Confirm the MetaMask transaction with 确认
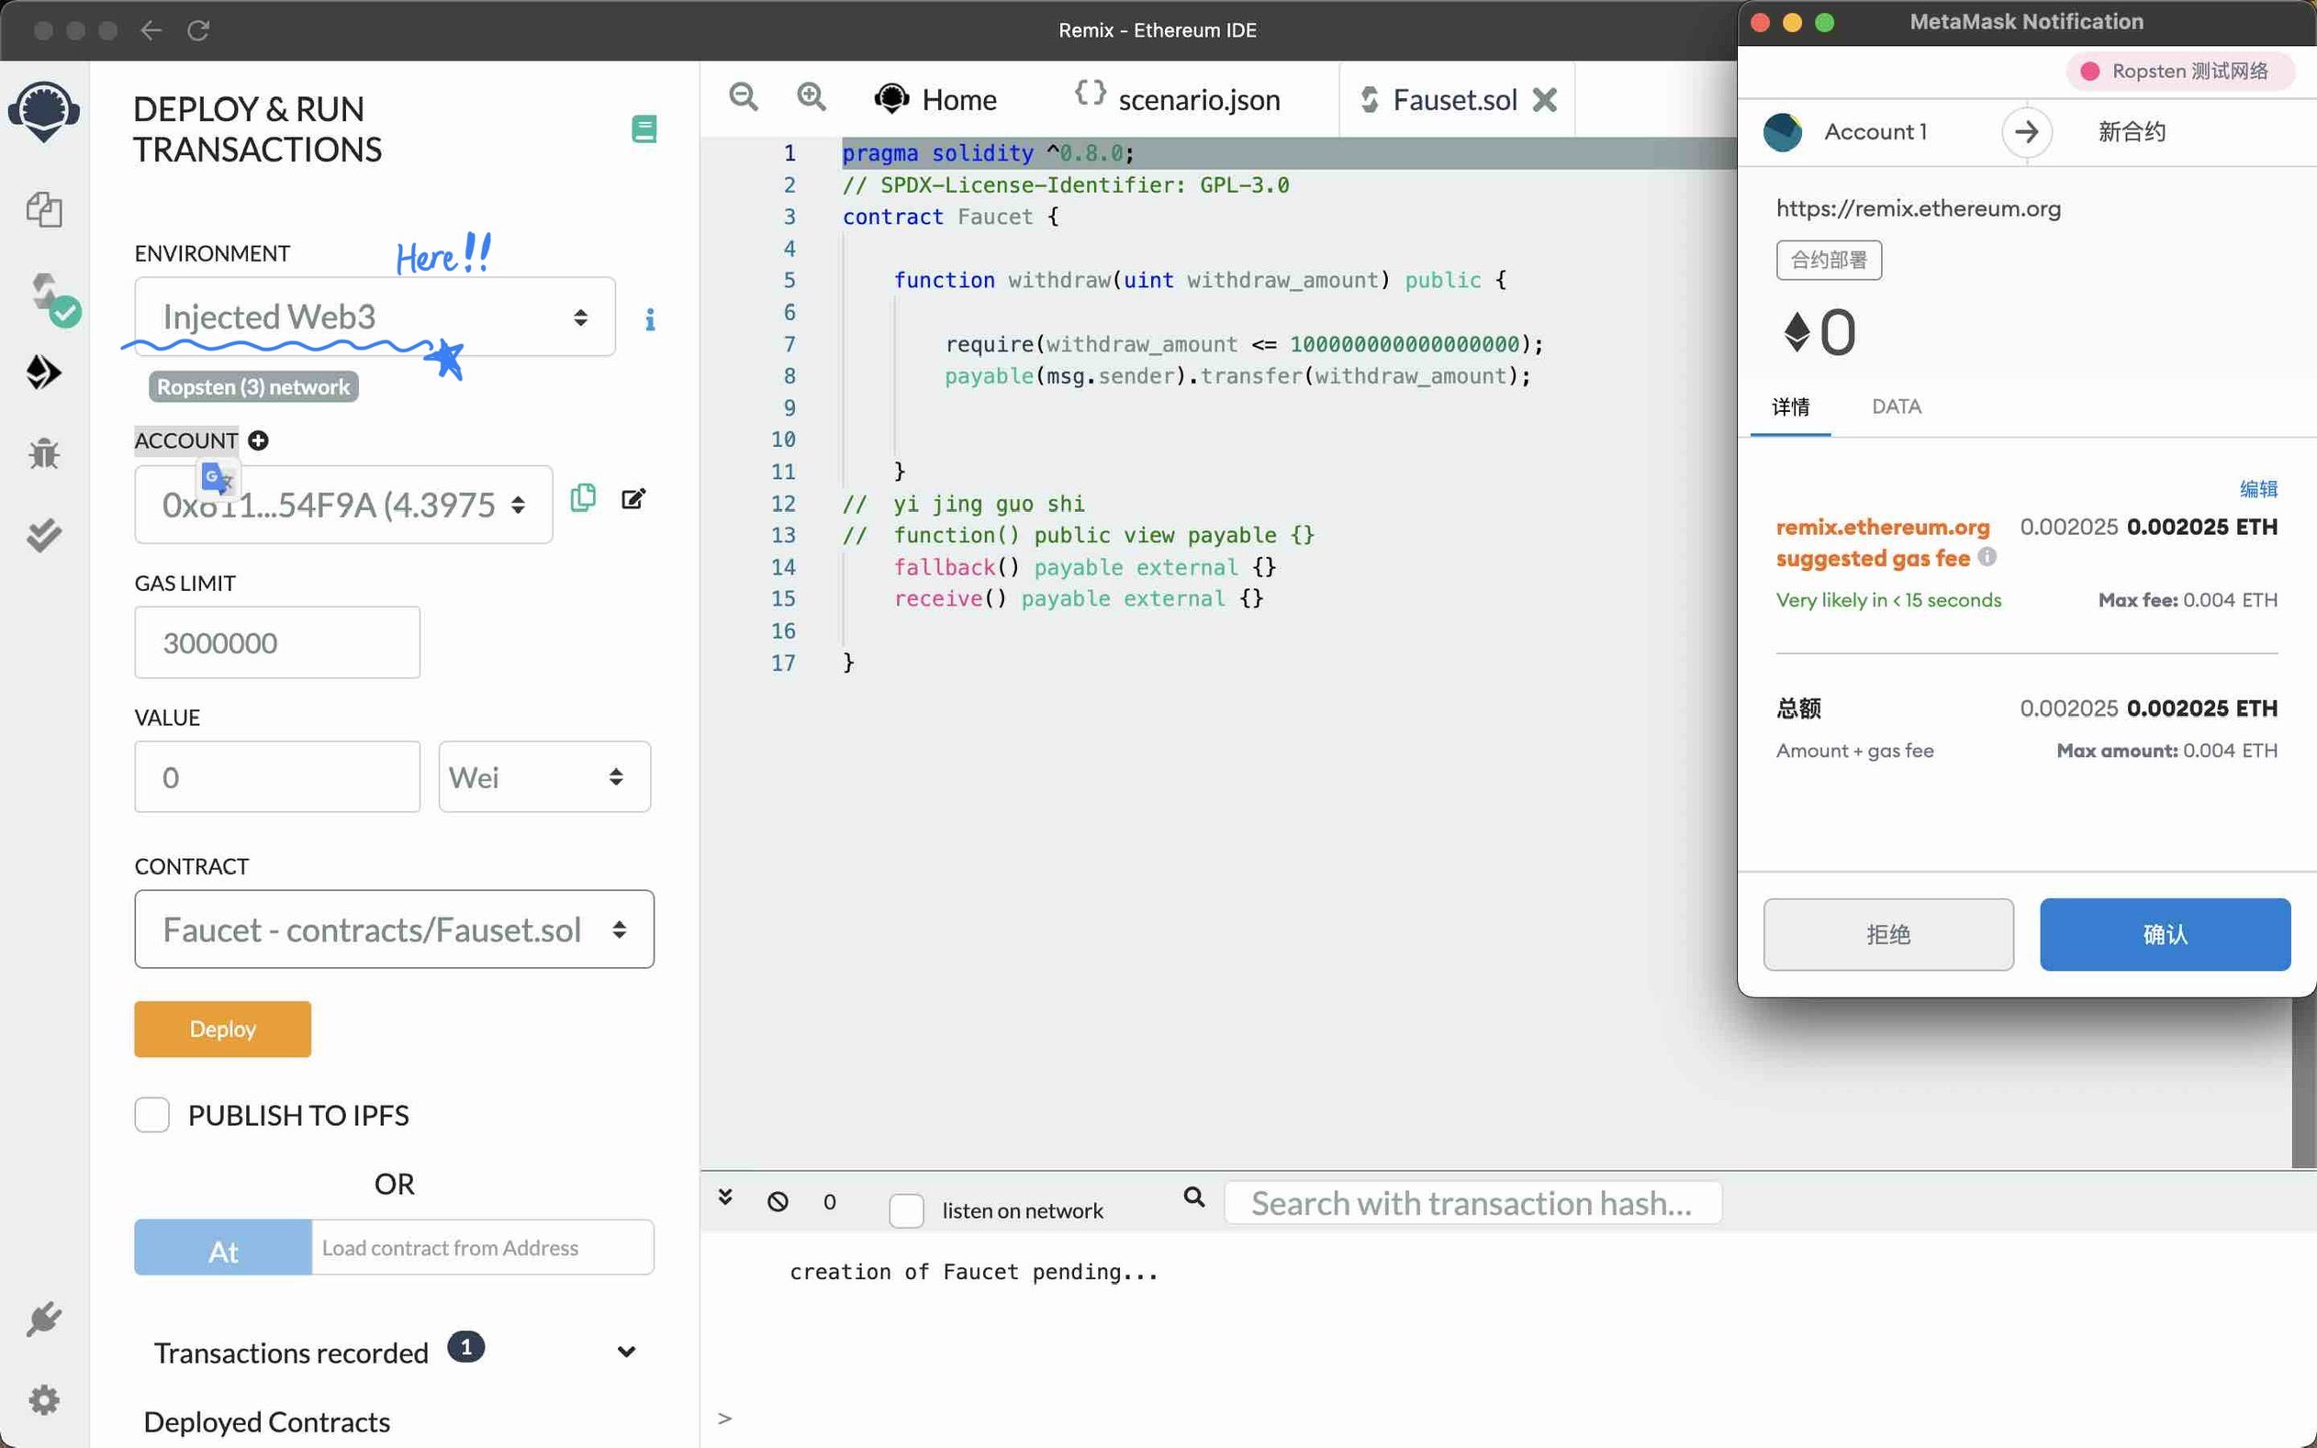This screenshot has width=2317, height=1448. point(2164,934)
